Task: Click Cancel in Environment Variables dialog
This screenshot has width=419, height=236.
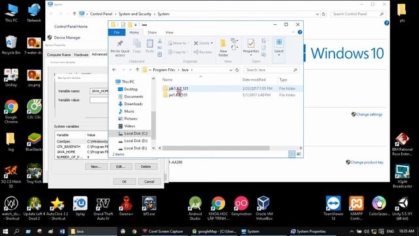Action: click(x=149, y=182)
